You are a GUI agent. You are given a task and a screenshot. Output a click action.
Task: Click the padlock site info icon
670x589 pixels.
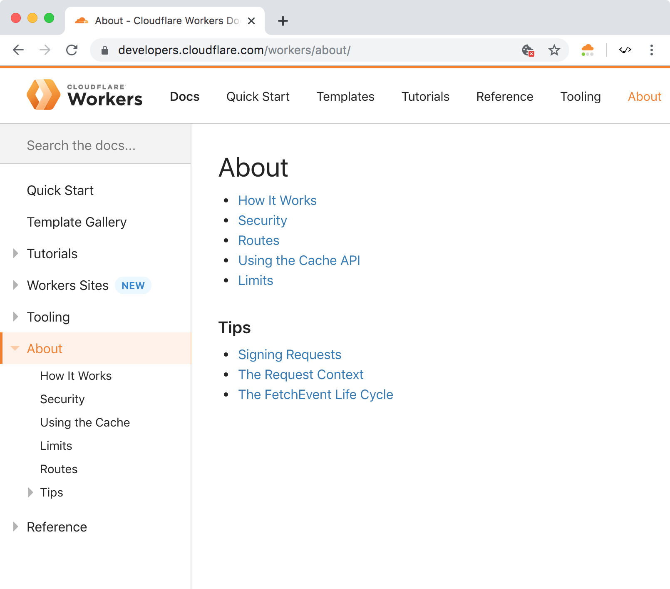105,50
